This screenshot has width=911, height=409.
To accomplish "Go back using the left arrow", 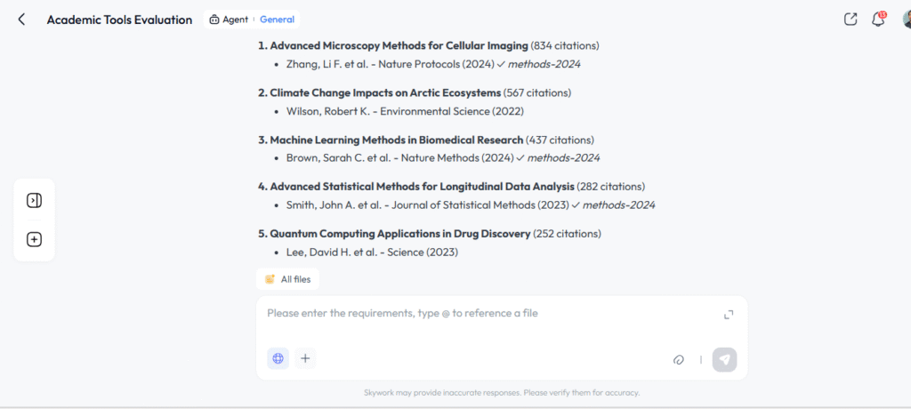I will click(21, 20).
